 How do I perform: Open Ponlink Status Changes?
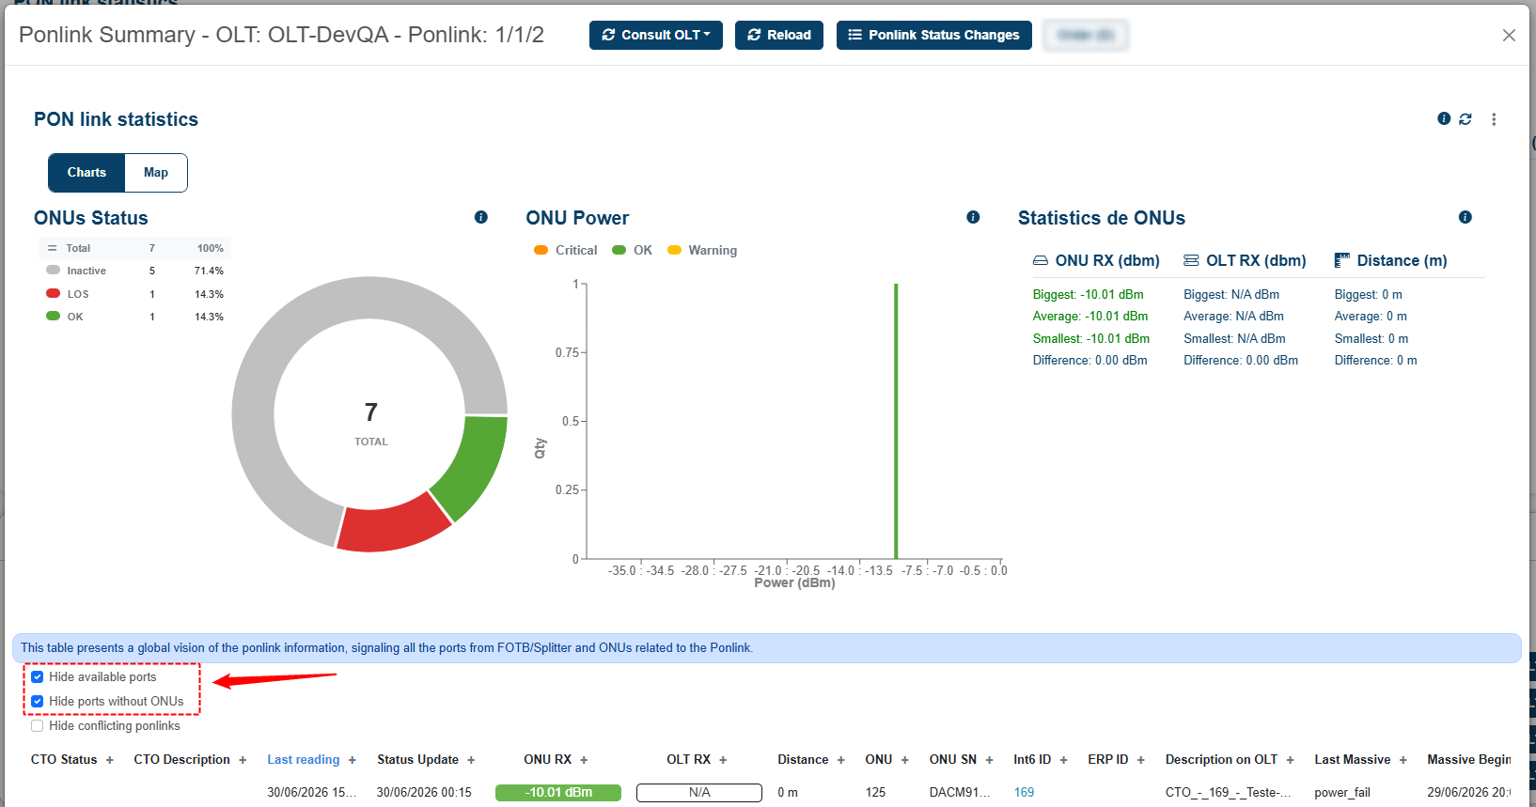click(x=933, y=35)
